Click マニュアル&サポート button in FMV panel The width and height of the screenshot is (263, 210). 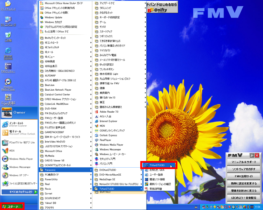tap(244, 162)
